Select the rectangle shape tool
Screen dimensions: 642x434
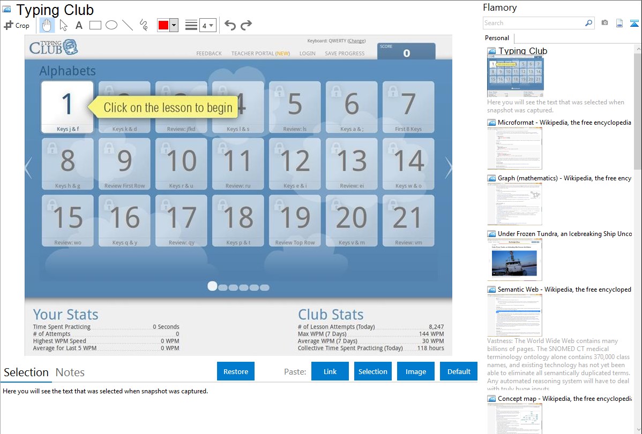click(95, 25)
